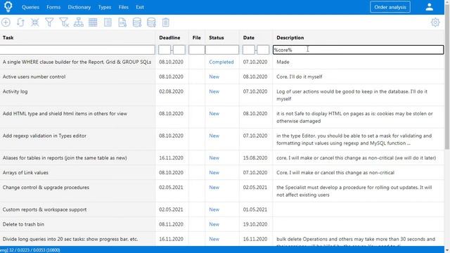Click 'Core. I'll do it myself' description
The height and width of the screenshot is (253, 450).
pyautogui.click(x=300, y=77)
